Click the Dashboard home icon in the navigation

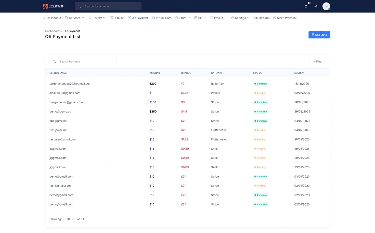click(x=44, y=18)
